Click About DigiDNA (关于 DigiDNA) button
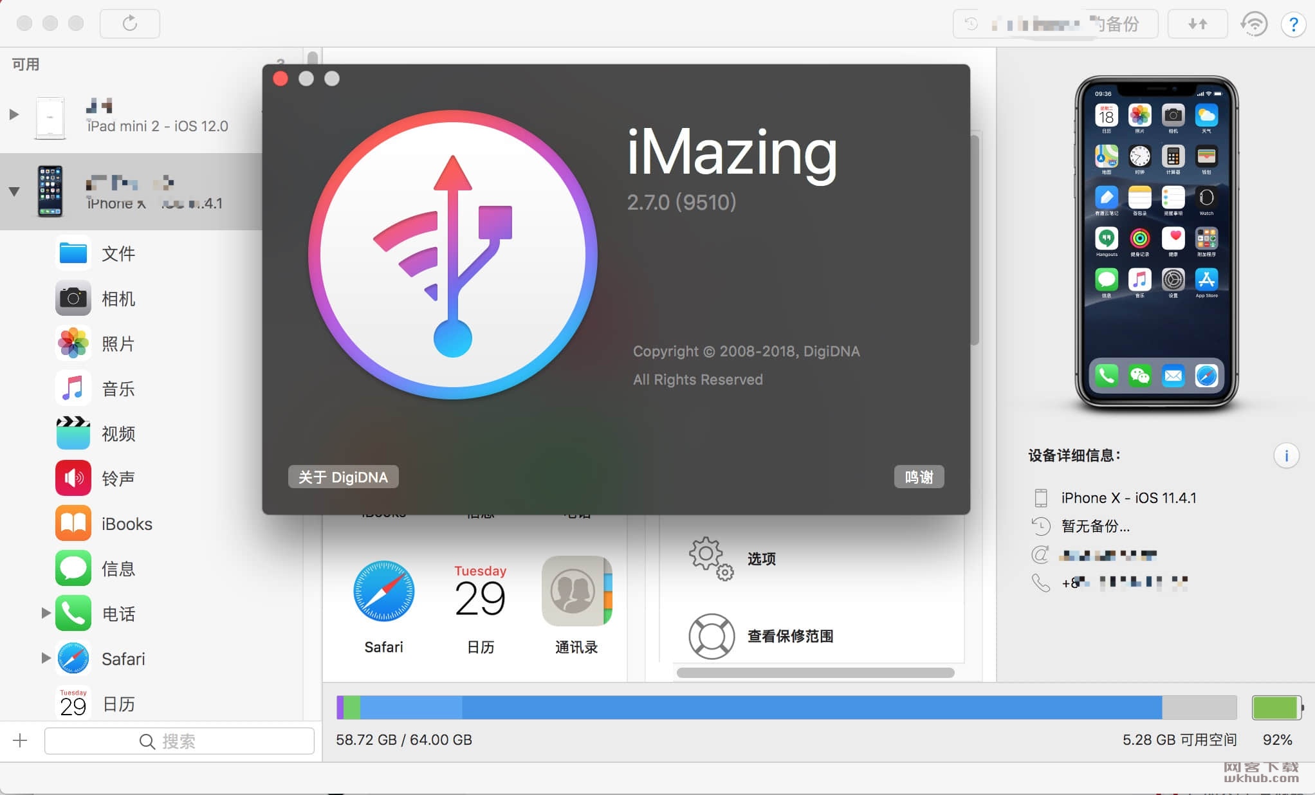Screen dimensions: 1315x795 tap(343, 477)
